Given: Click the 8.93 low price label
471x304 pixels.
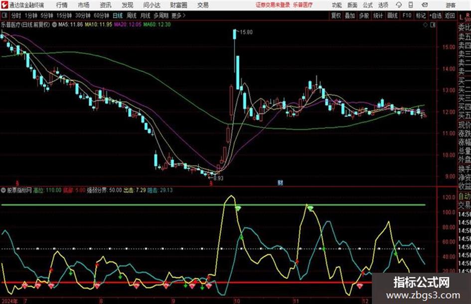Looking at the screenshot, I should click(218, 178).
